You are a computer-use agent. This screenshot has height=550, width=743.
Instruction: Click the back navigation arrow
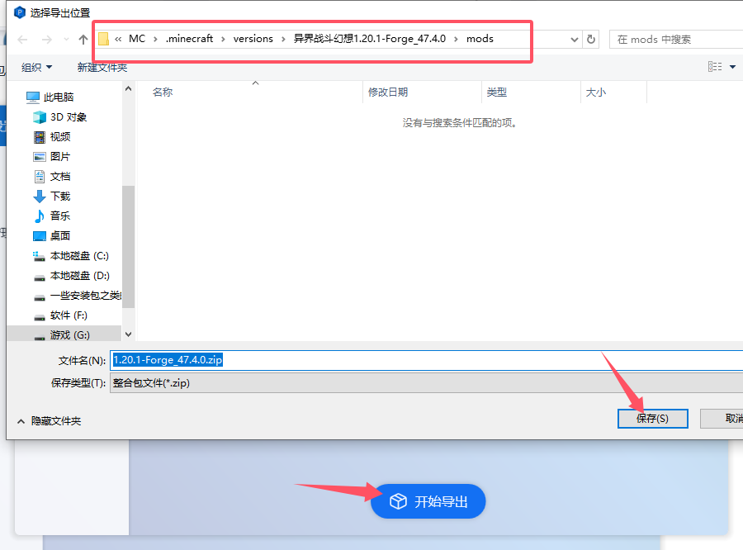[x=22, y=39]
